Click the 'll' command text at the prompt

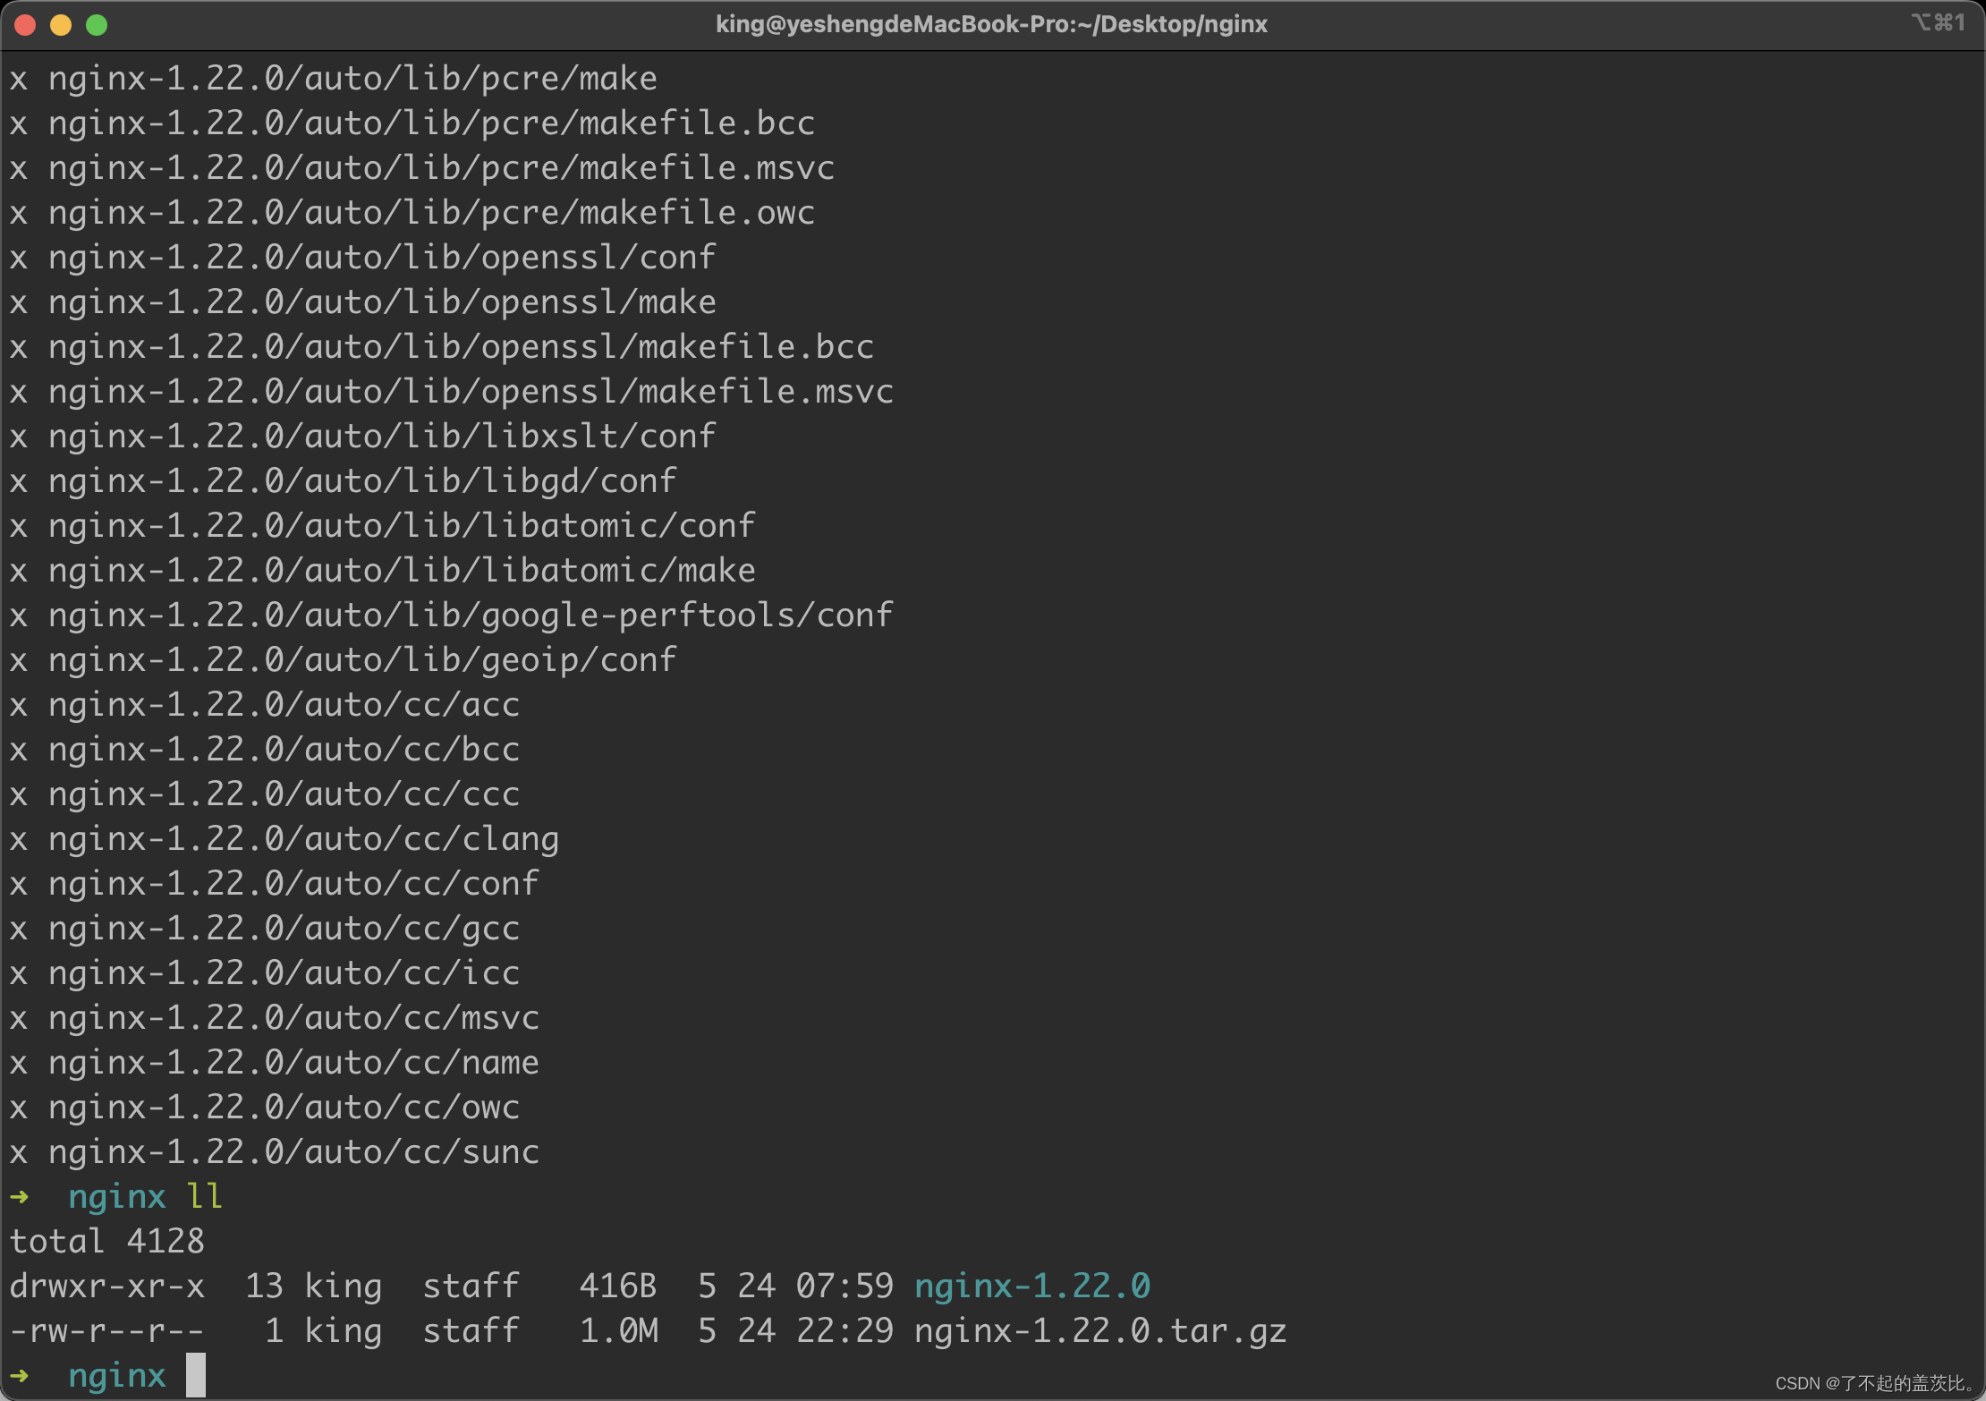pyautogui.click(x=205, y=1196)
